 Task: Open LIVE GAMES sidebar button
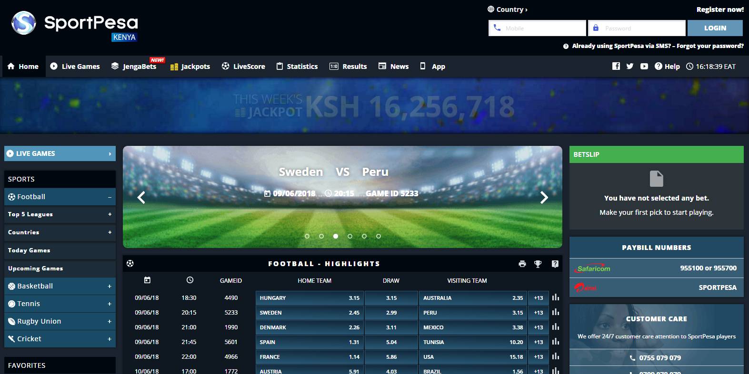coord(60,153)
